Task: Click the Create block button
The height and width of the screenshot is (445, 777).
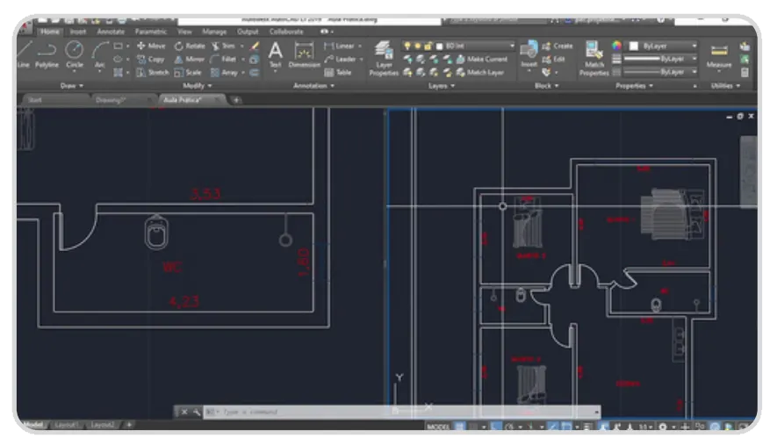Action: [558, 47]
